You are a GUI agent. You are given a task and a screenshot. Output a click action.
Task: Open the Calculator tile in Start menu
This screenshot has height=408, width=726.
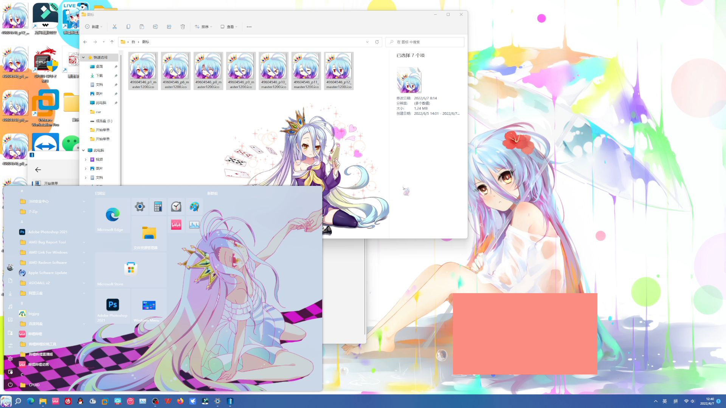158,206
